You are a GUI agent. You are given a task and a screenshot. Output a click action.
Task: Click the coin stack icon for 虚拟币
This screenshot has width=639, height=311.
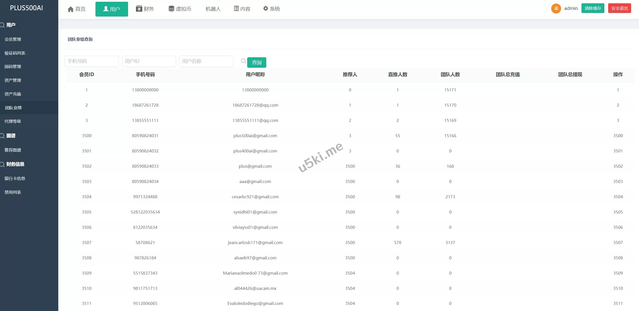click(x=171, y=9)
